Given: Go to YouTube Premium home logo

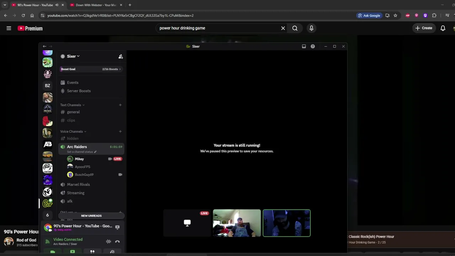Looking at the screenshot, I should coord(30,28).
